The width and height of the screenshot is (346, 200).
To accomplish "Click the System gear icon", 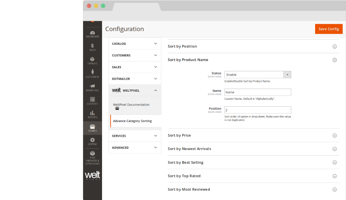I will click(92, 141).
